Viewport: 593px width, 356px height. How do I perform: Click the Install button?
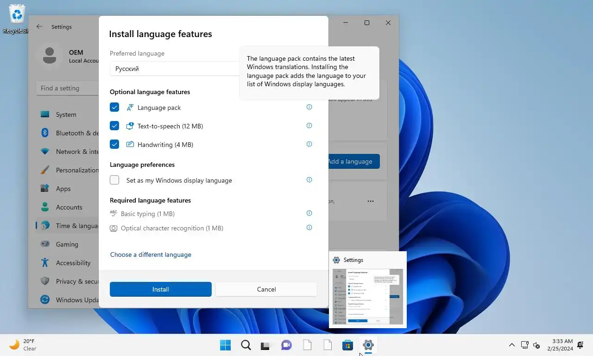tap(161, 289)
